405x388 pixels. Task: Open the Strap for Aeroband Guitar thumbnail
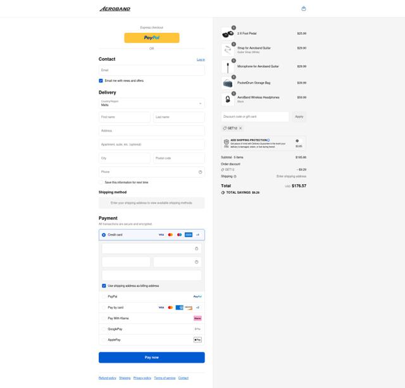228,50
